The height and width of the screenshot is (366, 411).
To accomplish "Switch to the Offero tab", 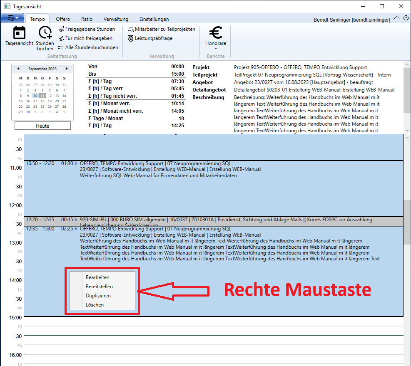I will (x=63, y=19).
